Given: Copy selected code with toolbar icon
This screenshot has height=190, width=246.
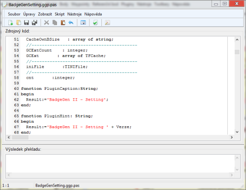Looking at the screenshot, I should [55, 23].
